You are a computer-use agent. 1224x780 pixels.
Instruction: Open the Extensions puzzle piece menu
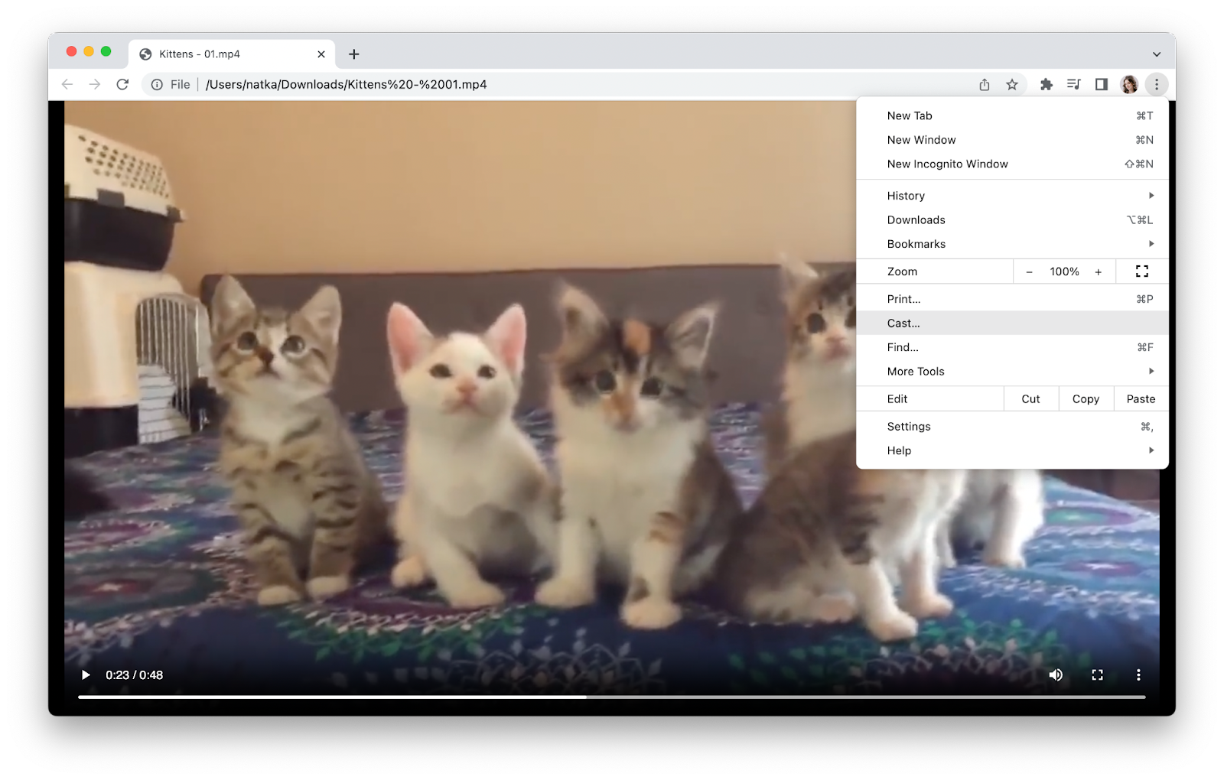1047,84
